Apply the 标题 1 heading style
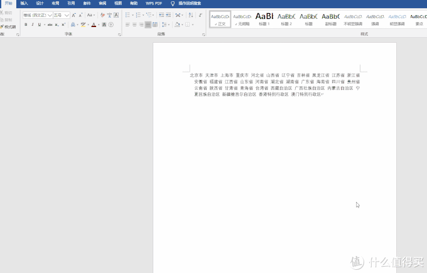The height and width of the screenshot is (273, 427). click(264, 19)
